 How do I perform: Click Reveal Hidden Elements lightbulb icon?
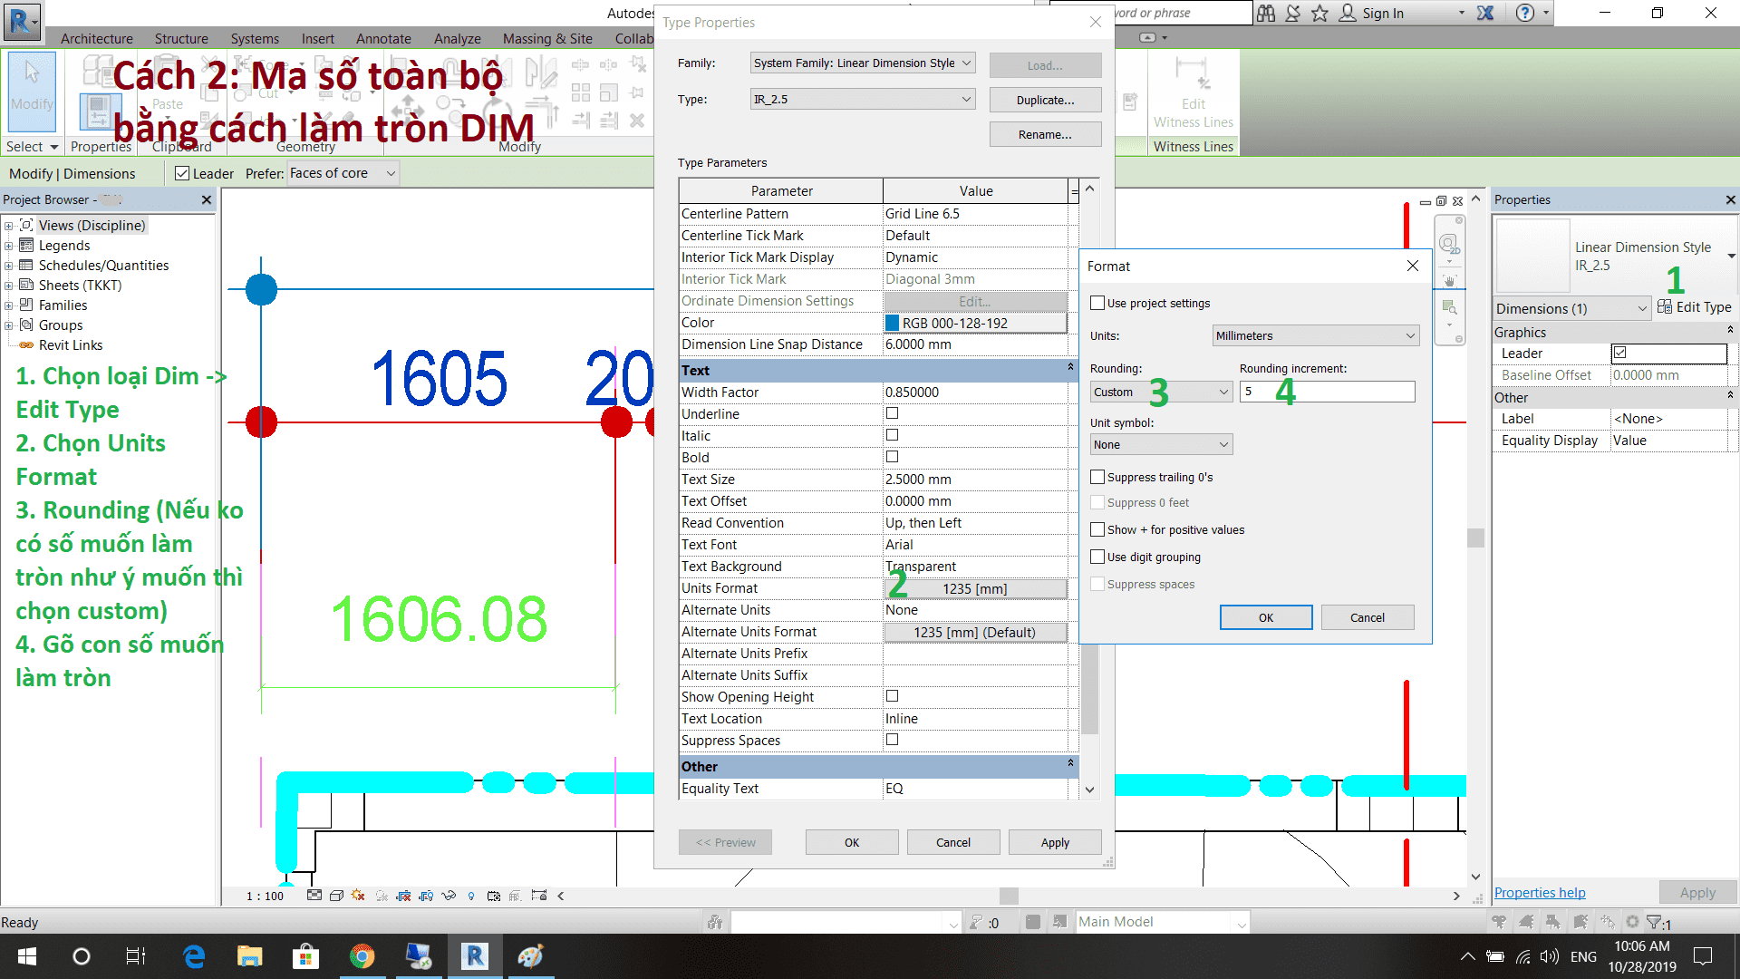tap(471, 896)
